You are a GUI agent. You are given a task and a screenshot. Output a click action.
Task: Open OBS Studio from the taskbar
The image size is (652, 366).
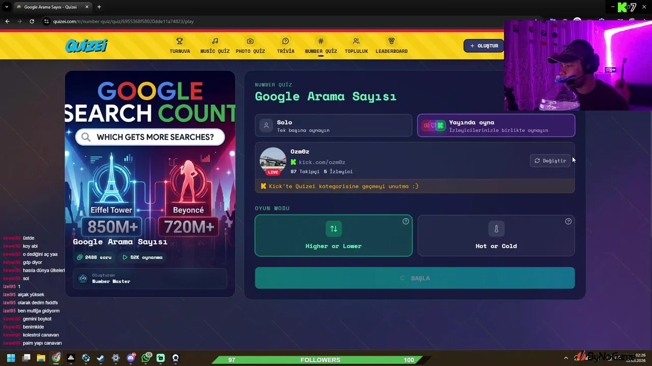click(x=176, y=358)
